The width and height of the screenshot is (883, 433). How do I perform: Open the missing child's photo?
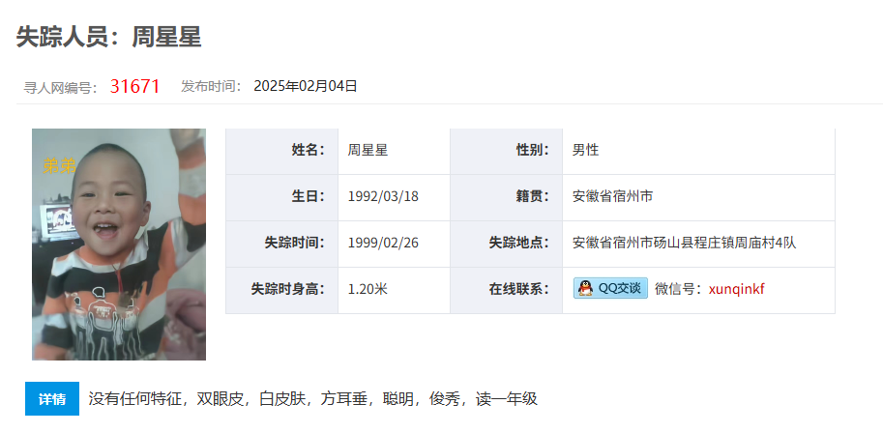click(119, 245)
